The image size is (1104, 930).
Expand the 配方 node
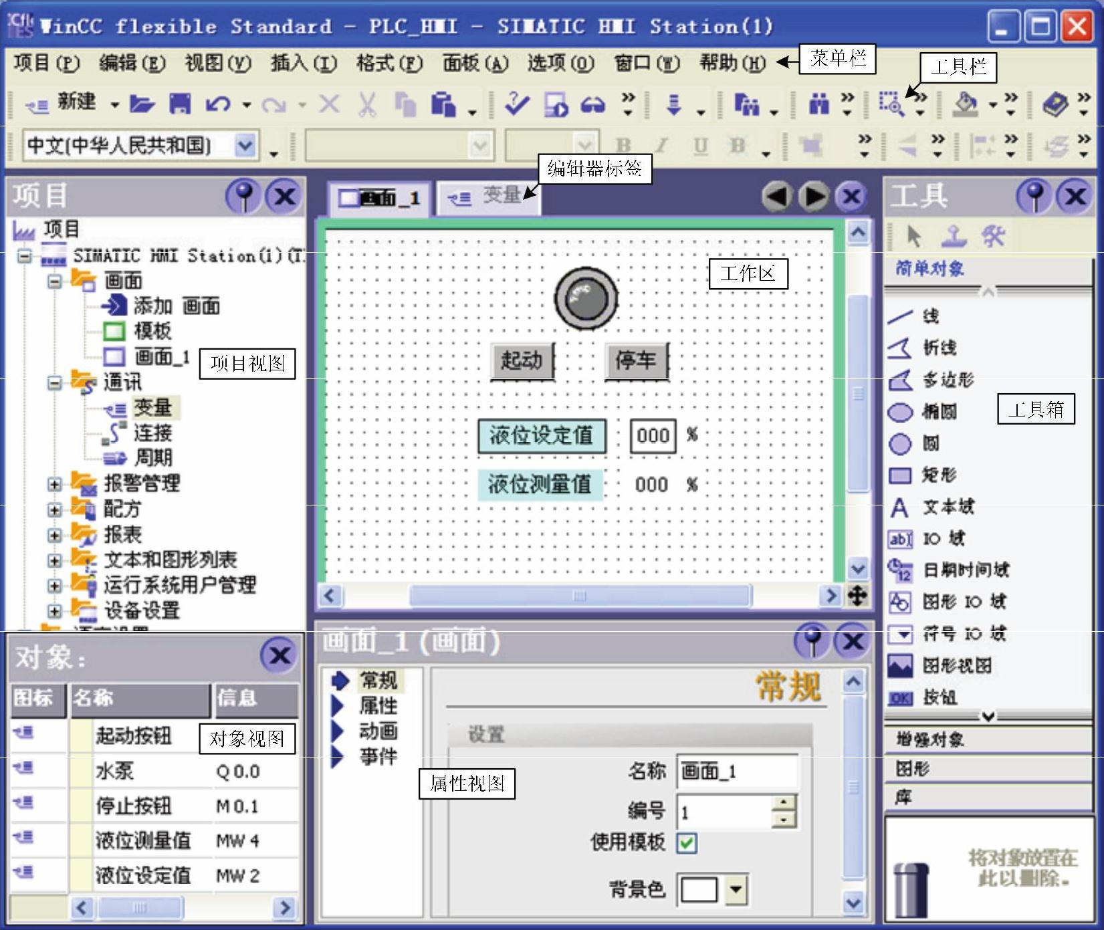[55, 509]
